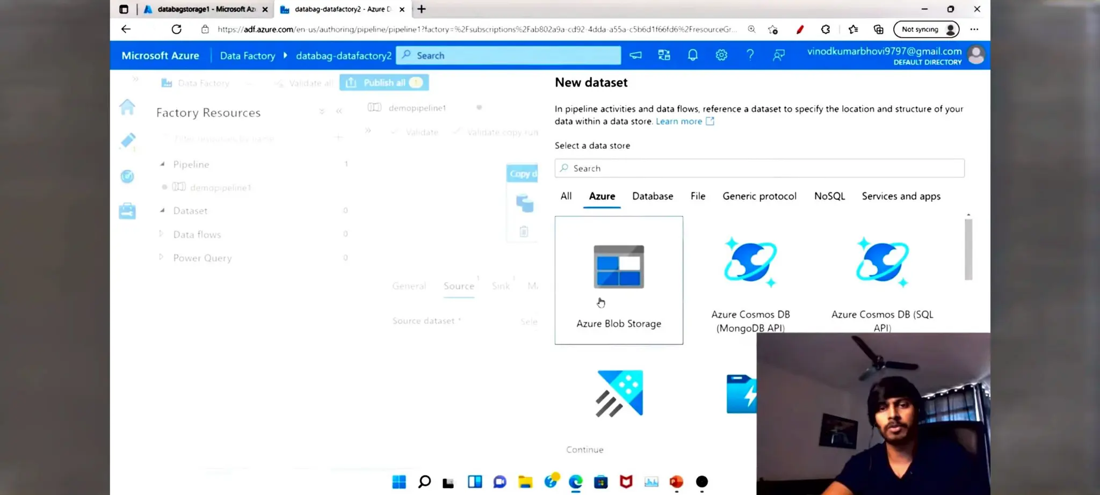Screen dimensions: 1100x495
Task: Open File Explorer from the taskbar
Action: coord(525,482)
